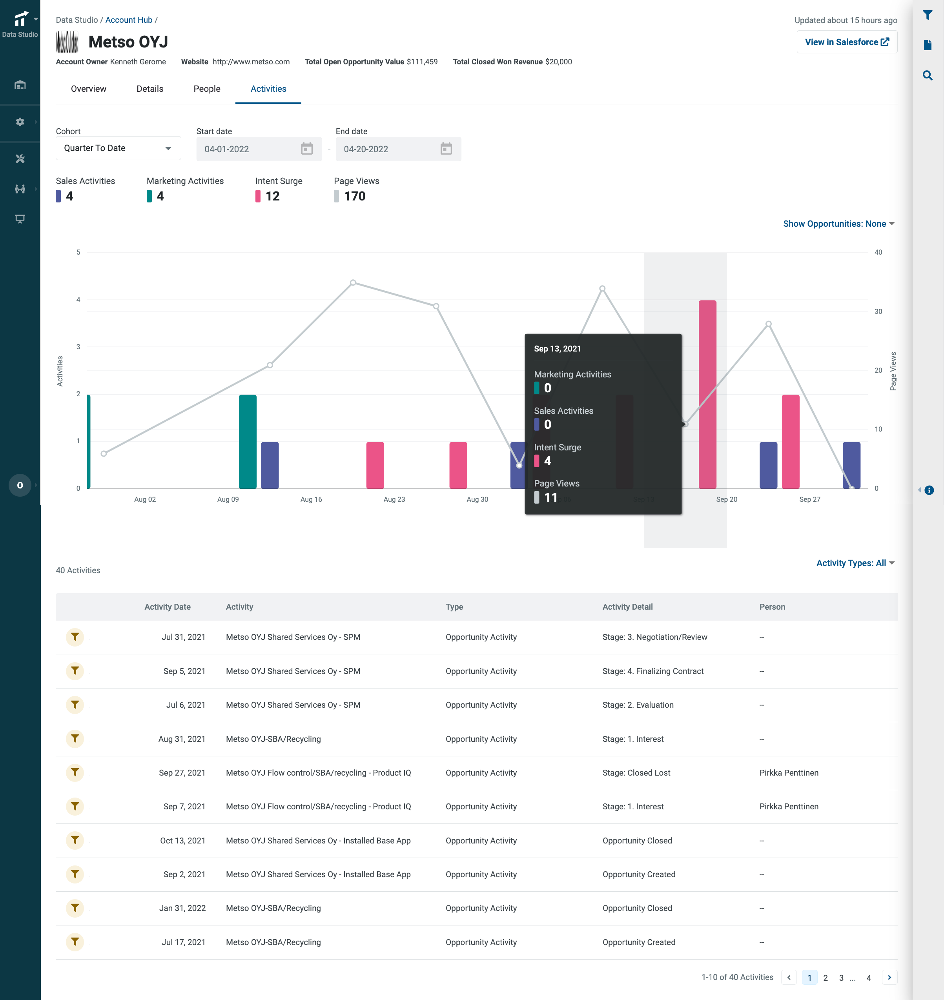Click teal Marketing bar near Aug 09

[248, 442]
